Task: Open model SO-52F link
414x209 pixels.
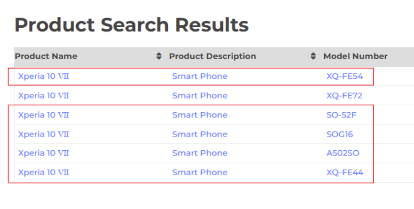Action: pyautogui.click(x=341, y=115)
